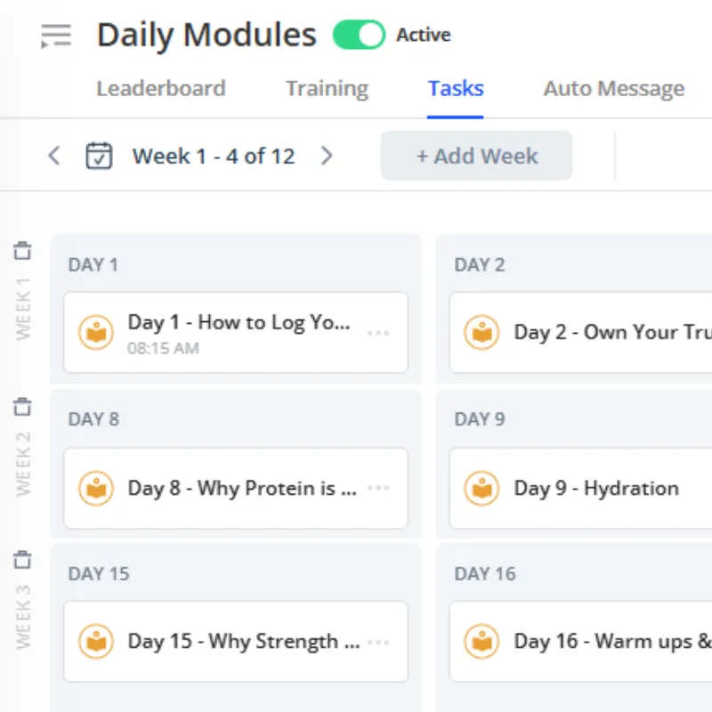The width and height of the screenshot is (712, 712).
Task: Go to next weeks with right chevron
Action: point(327,156)
